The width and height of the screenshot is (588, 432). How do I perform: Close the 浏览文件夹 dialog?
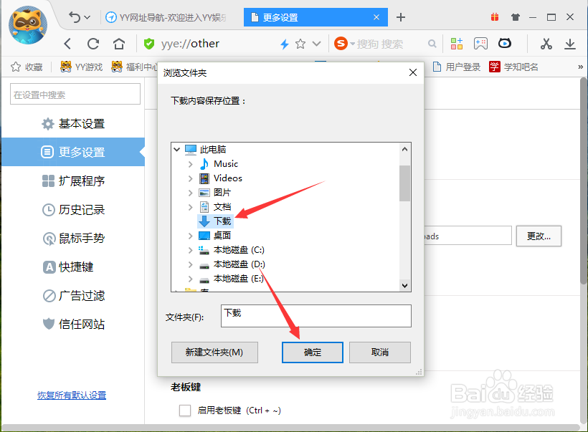pyautogui.click(x=413, y=72)
